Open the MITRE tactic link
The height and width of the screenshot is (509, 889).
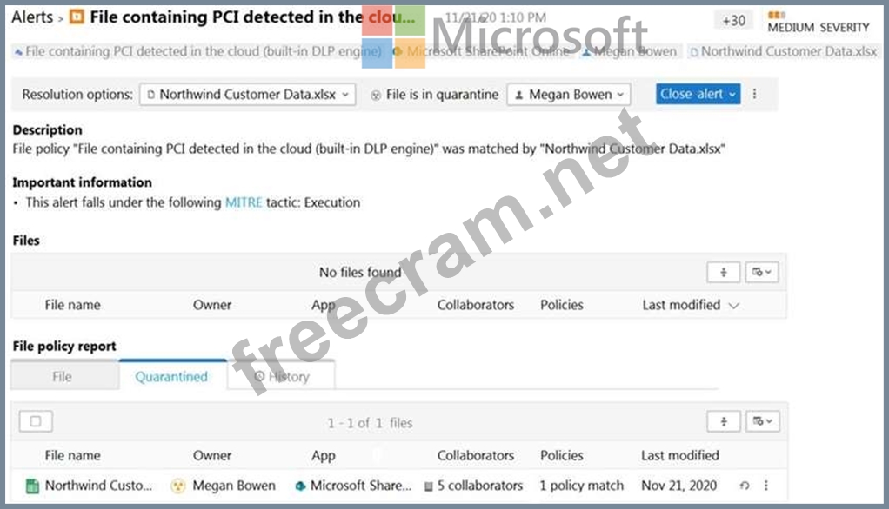tap(243, 202)
